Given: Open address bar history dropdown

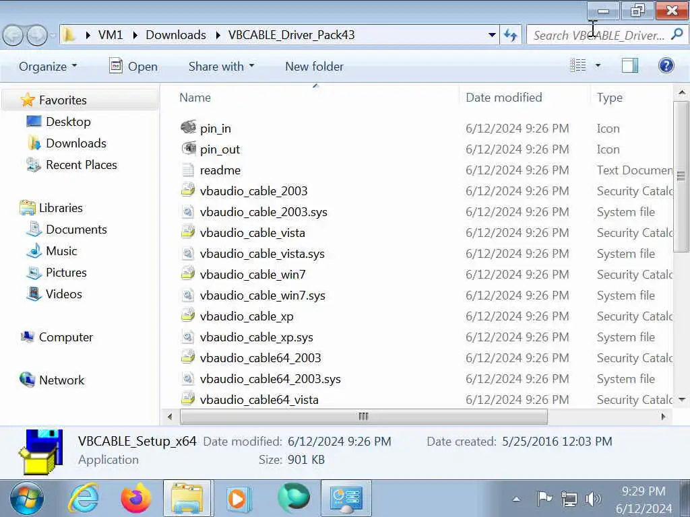Looking at the screenshot, I should click(x=492, y=35).
